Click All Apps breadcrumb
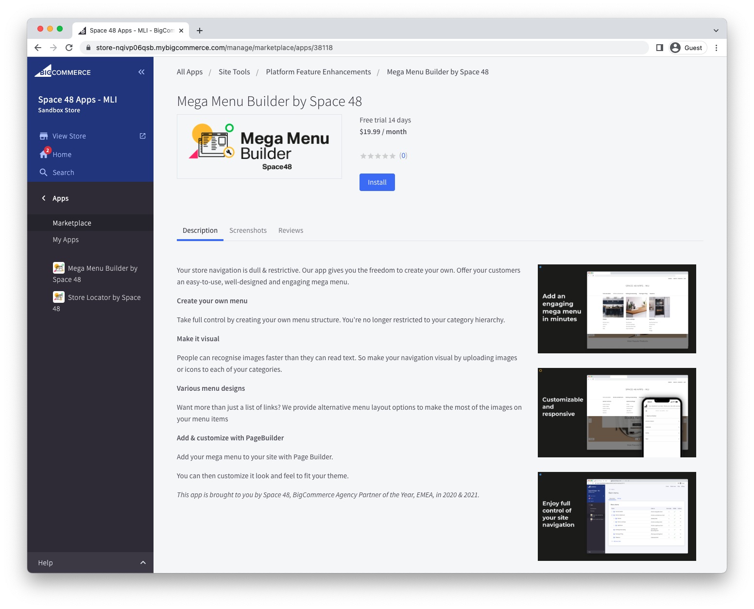The width and height of the screenshot is (754, 609). coord(189,72)
